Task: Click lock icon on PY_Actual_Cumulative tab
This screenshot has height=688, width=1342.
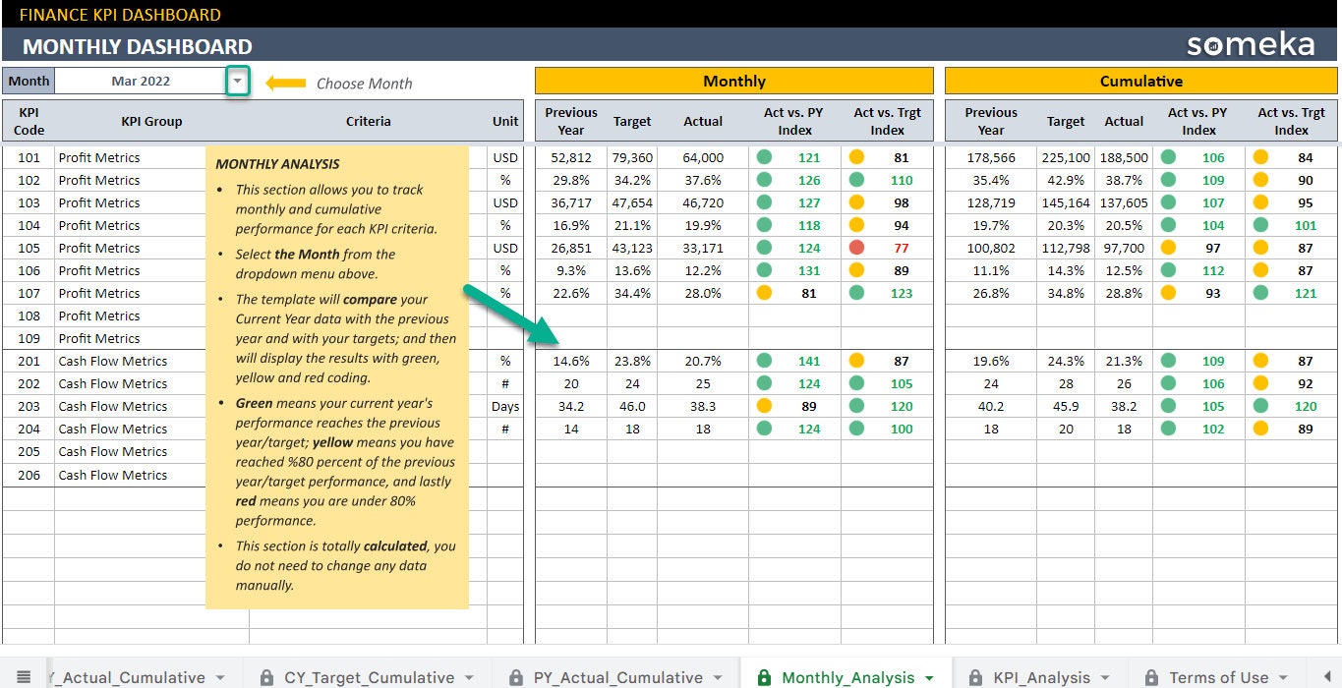Action: pyautogui.click(x=515, y=677)
